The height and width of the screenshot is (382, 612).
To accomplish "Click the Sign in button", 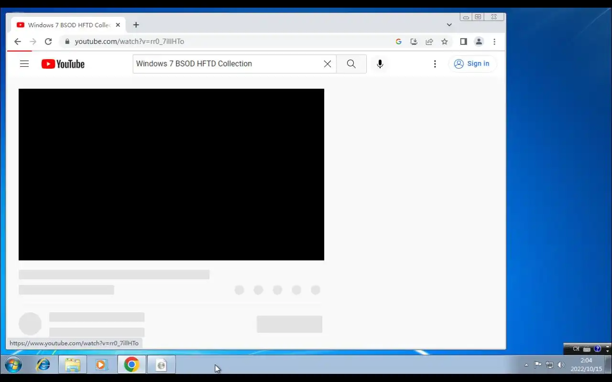I will 472,64.
